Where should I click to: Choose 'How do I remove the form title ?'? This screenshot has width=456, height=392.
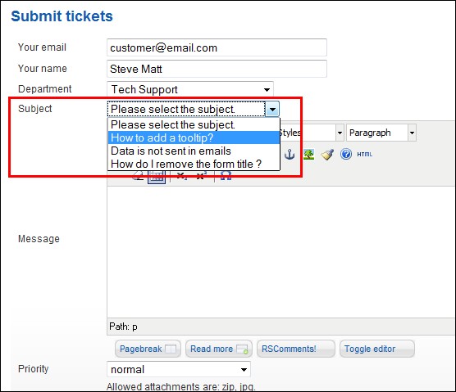pyautogui.click(x=194, y=164)
